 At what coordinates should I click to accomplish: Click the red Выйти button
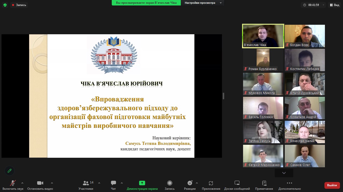point(332,185)
